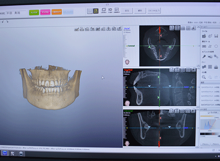220x161 pixels.
Task: Click the last camera-mouse history entry
Action: point(210,105)
